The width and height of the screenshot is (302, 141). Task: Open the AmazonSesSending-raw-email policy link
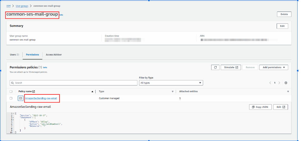pyautogui.click(x=41, y=98)
